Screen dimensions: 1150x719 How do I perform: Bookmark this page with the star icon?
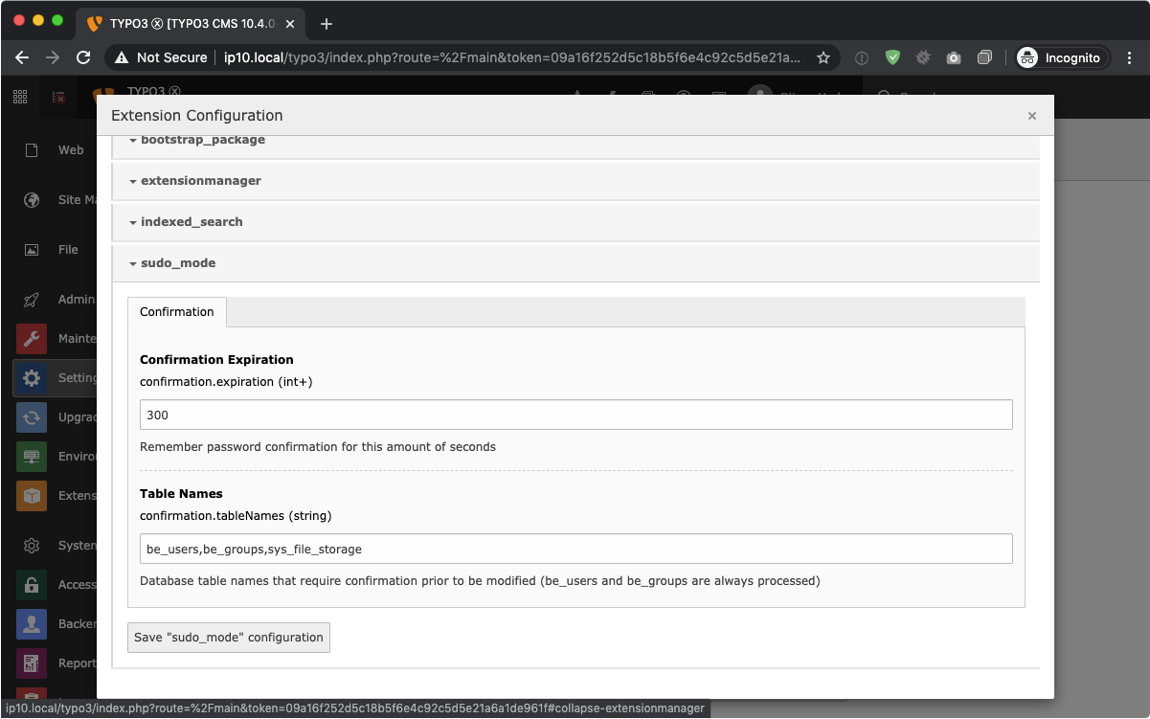coord(823,57)
